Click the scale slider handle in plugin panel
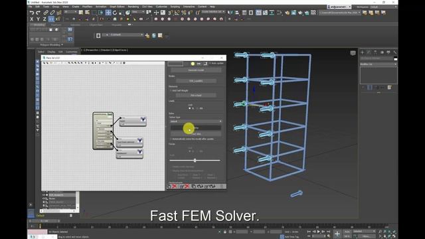This screenshot has height=239, width=425. point(195,161)
